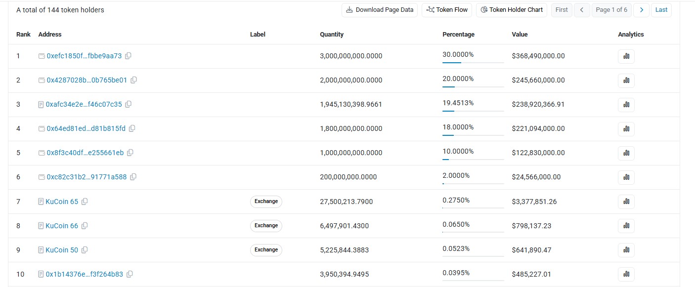
Task: Open address 0xefc1850f…fbbe9aa73
Action: point(84,56)
